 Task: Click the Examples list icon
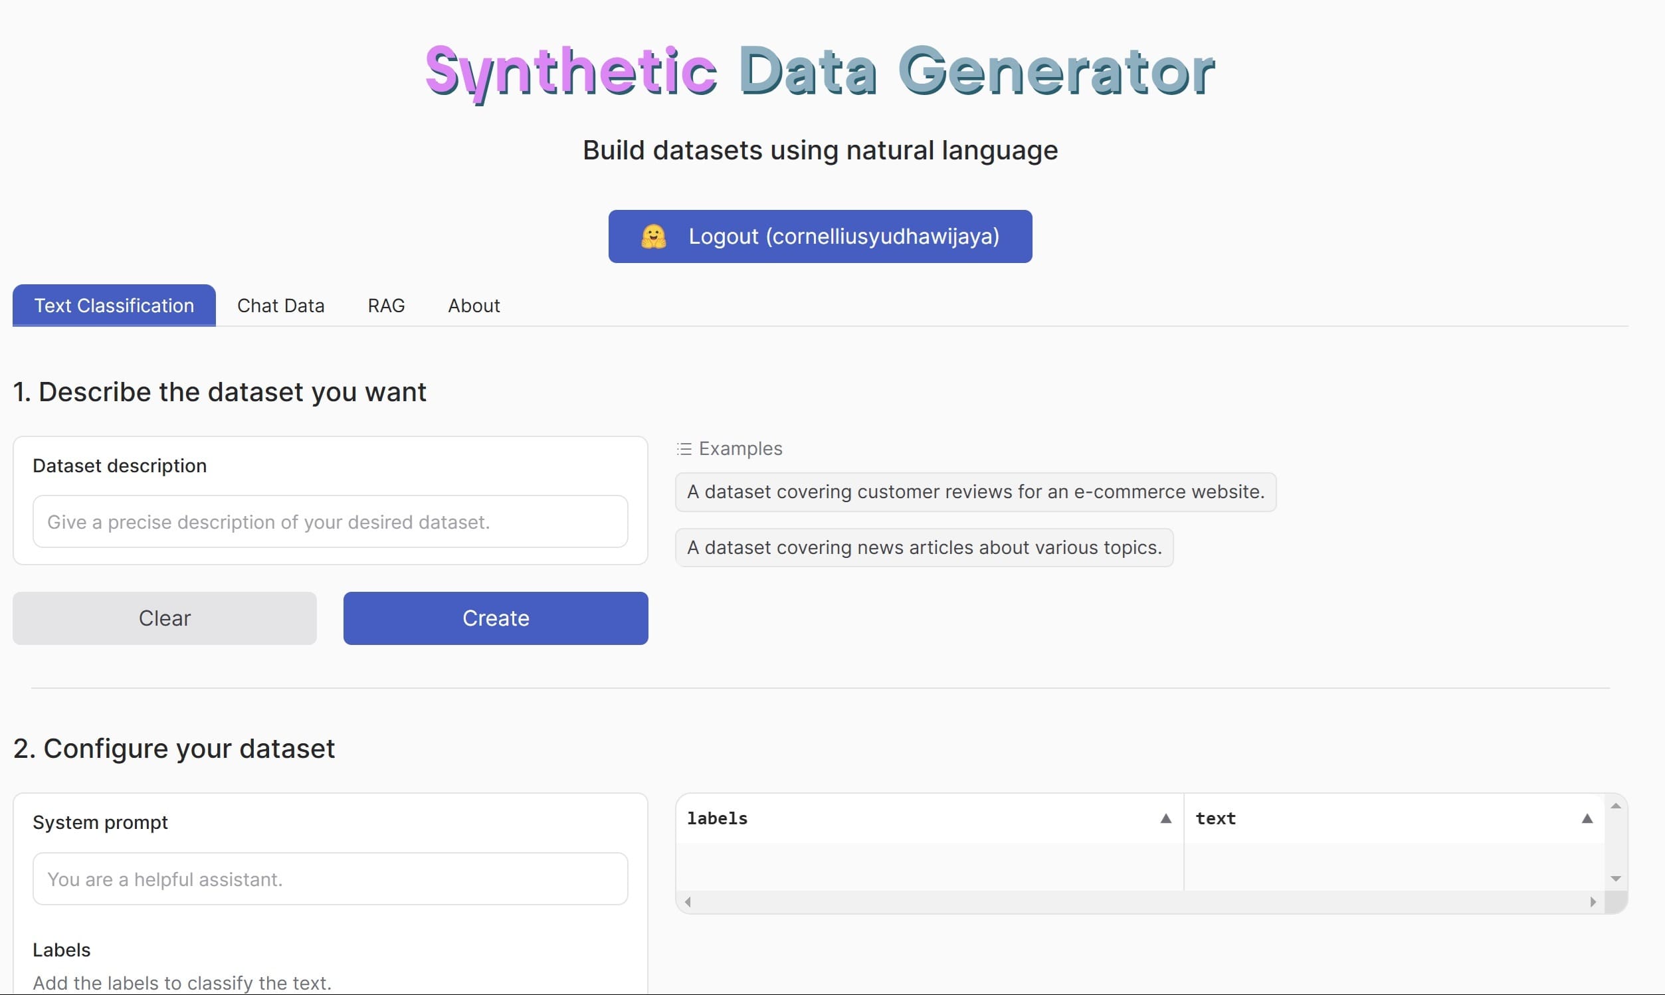click(x=684, y=448)
